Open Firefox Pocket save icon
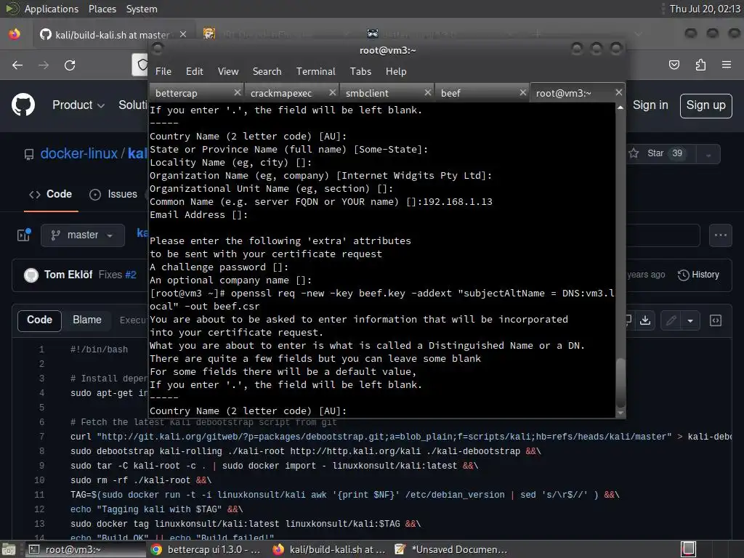The width and height of the screenshot is (744, 558). click(674, 65)
